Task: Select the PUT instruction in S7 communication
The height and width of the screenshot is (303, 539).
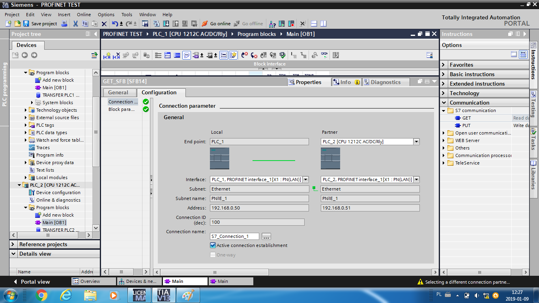Action: 466,125
